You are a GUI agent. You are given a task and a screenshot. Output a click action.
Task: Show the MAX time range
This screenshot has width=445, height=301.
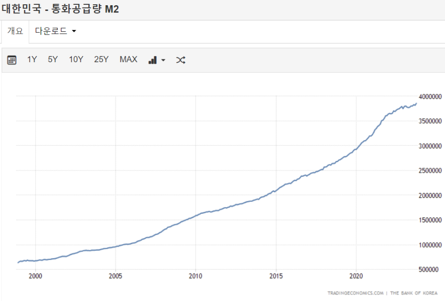point(128,59)
